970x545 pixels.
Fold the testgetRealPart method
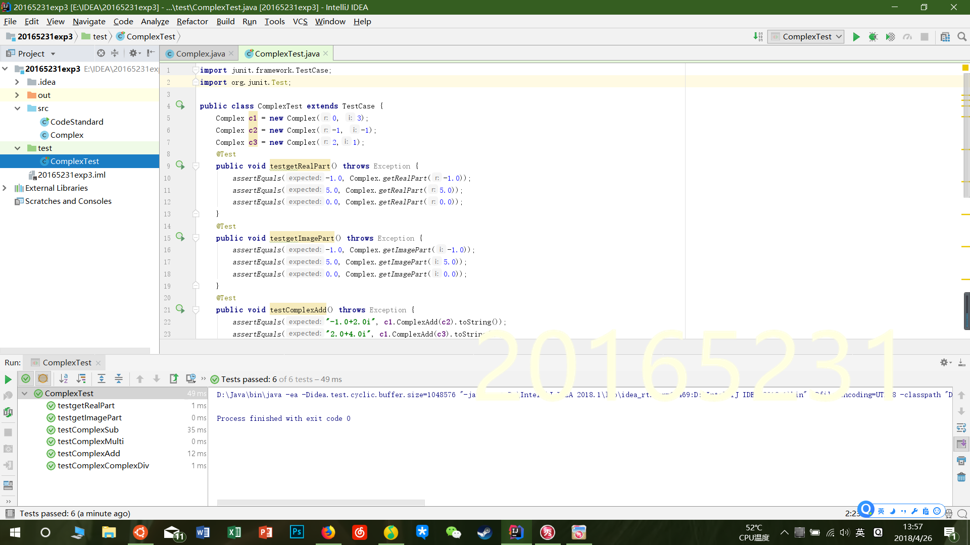(x=196, y=166)
